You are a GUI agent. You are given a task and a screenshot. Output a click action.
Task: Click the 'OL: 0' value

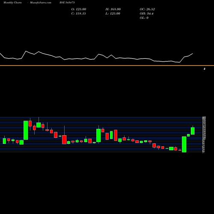coord(144,18)
